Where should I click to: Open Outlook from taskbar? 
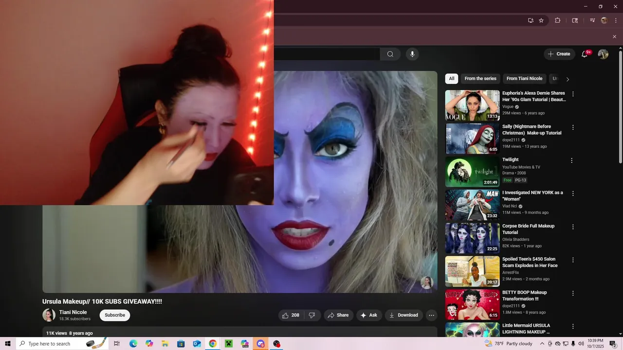coord(197,344)
